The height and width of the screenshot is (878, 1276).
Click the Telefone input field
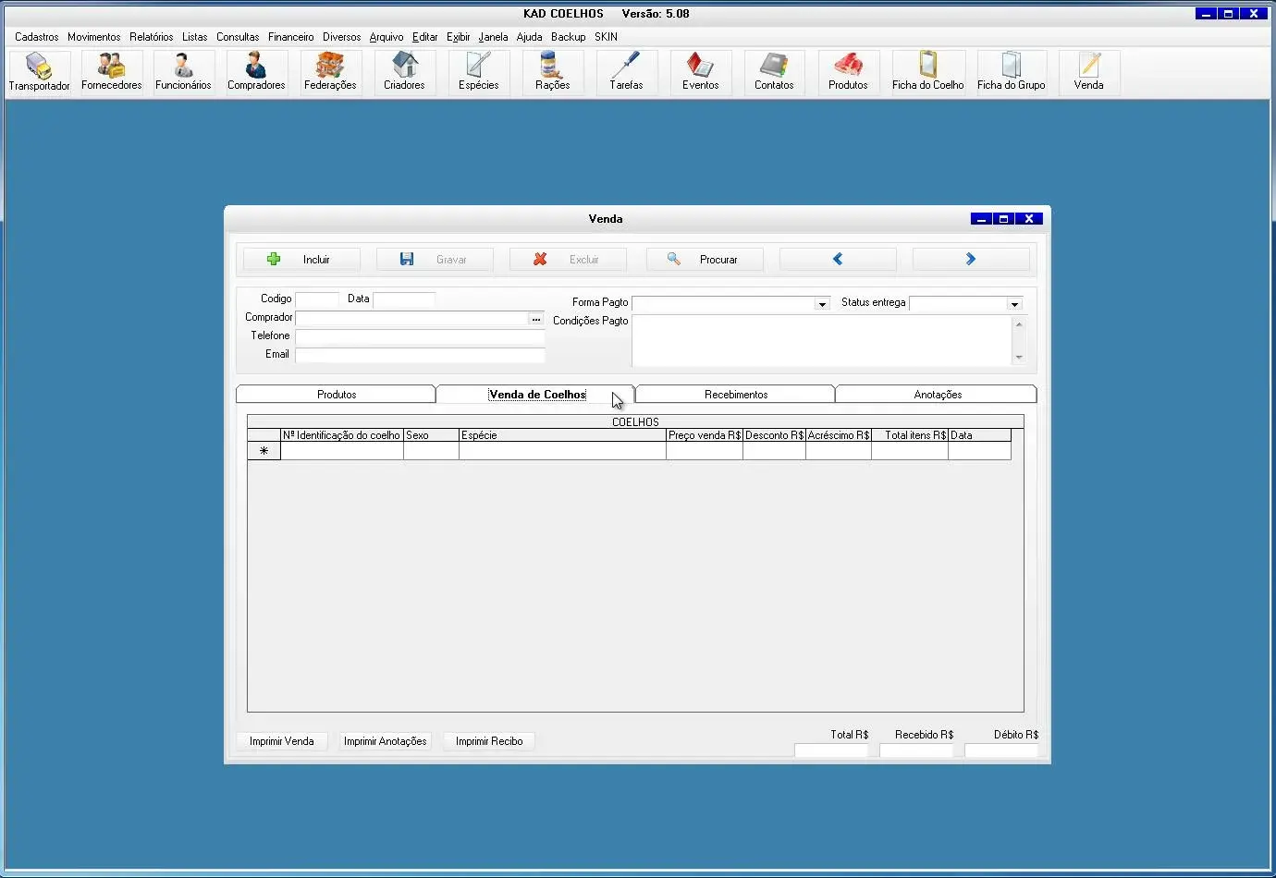pyautogui.click(x=420, y=337)
